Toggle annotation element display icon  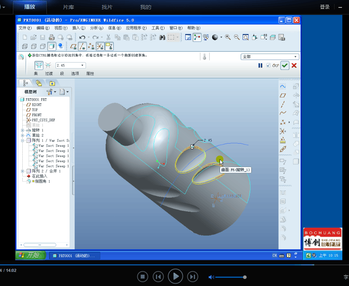click(109, 46)
